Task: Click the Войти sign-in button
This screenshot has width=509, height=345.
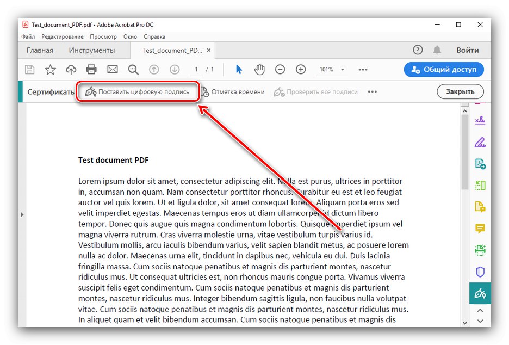Action: 468,50
